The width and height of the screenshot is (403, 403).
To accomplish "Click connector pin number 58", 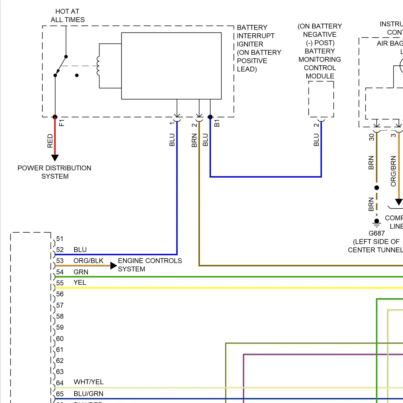I will (60, 316).
